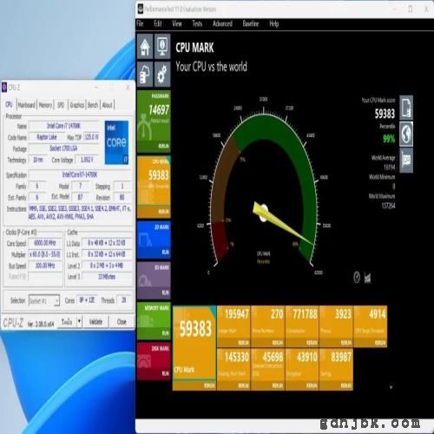
Task: Expand the down chevron below the test tiles
Action: [391, 387]
